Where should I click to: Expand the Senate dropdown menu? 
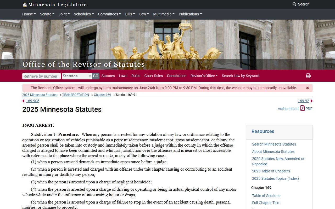click(x=47, y=14)
